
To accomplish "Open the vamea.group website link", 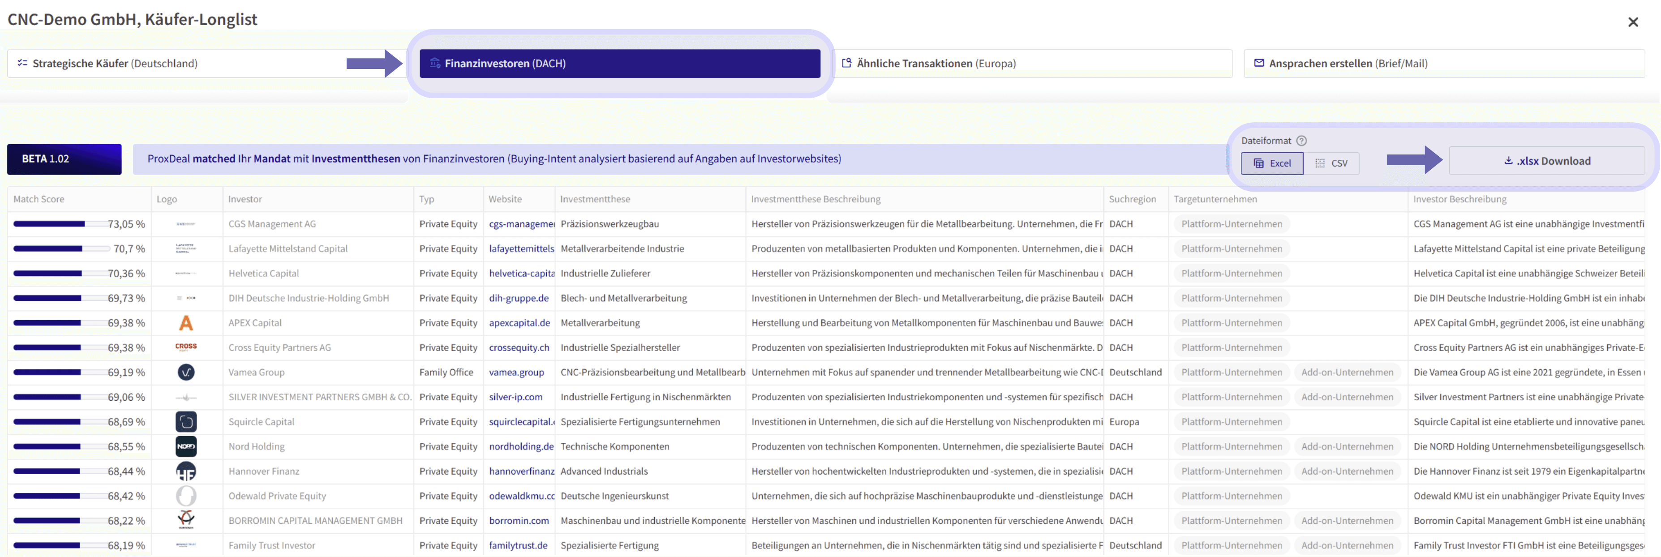I will tap(516, 373).
